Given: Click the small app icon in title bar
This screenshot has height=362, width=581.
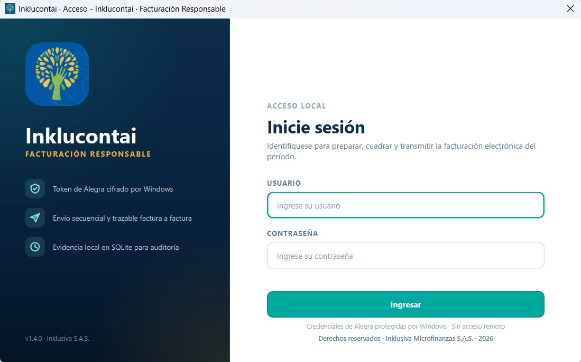Looking at the screenshot, I should tap(10, 8).
